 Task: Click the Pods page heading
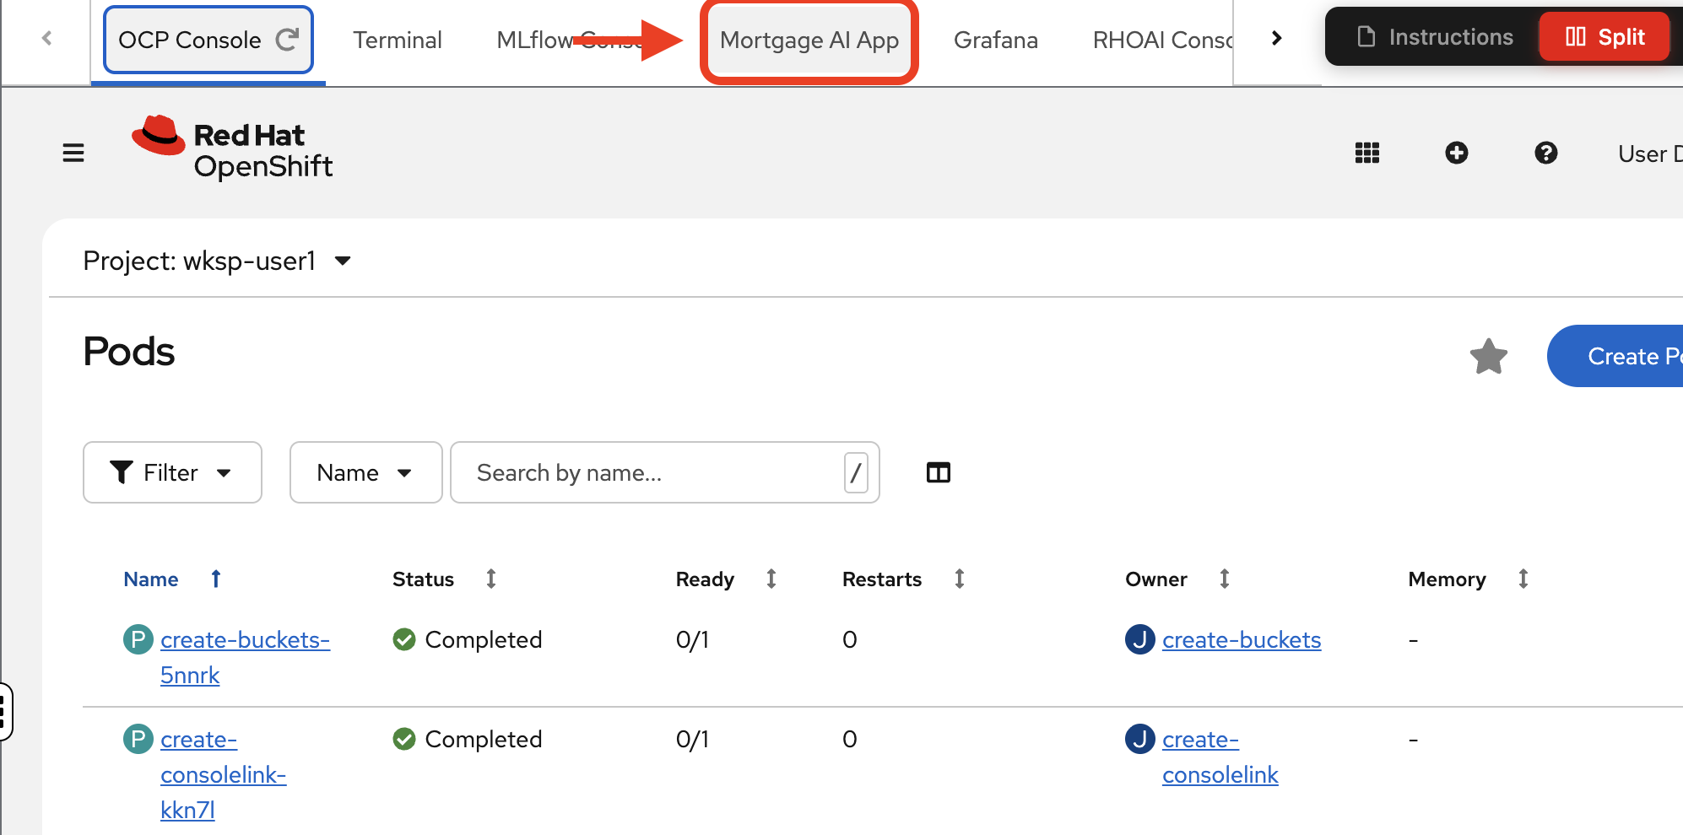(x=128, y=351)
